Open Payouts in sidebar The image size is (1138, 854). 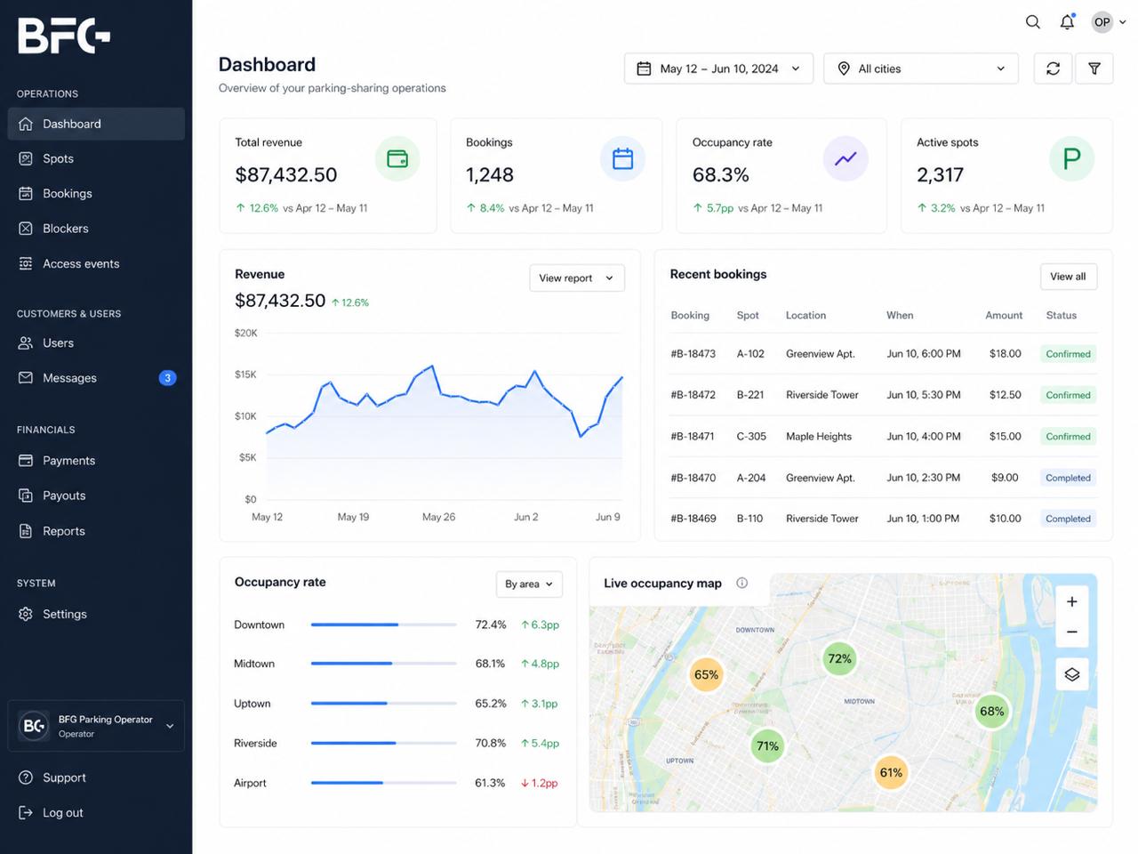96,495
